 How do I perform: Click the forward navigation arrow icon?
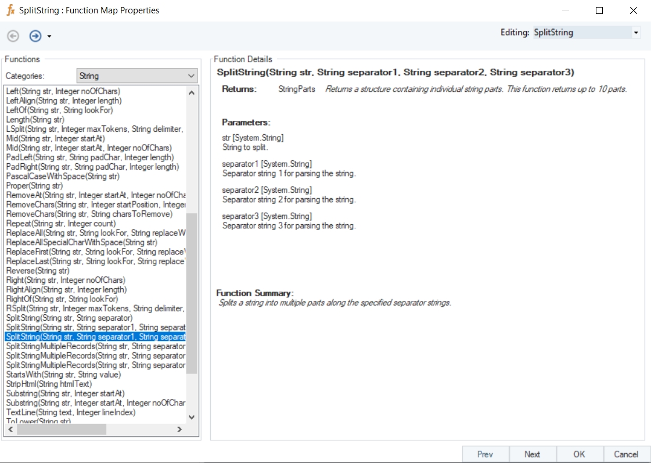[35, 36]
